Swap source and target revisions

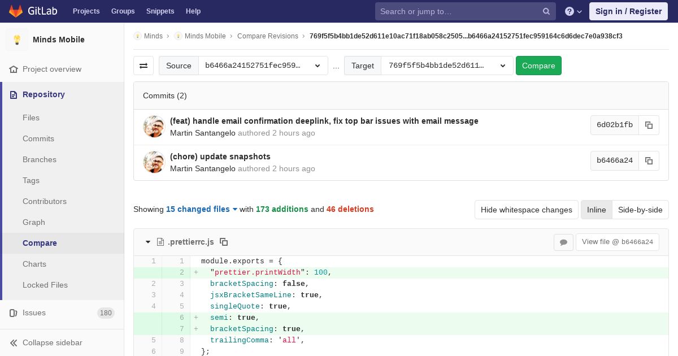point(144,66)
